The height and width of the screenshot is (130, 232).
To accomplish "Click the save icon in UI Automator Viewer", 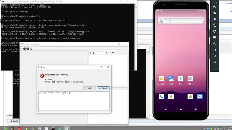I will (31, 49).
